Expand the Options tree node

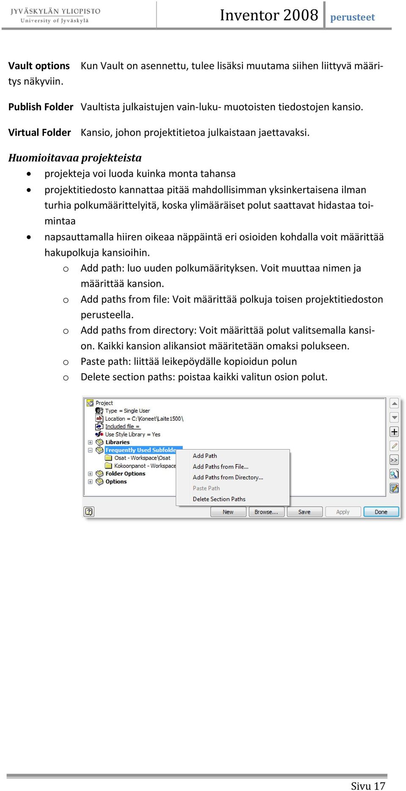tap(90, 482)
